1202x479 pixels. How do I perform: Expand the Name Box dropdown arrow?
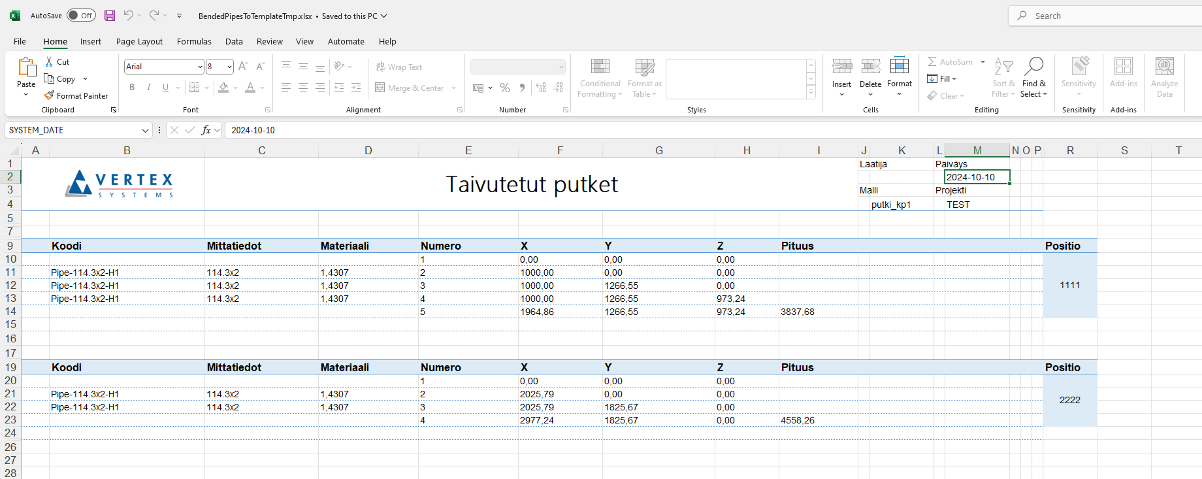(x=145, y=131)
